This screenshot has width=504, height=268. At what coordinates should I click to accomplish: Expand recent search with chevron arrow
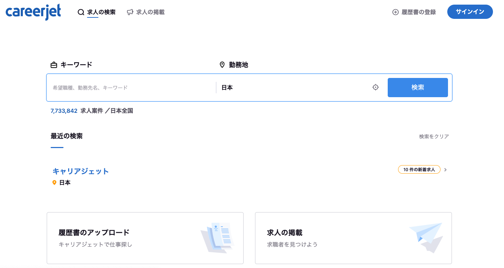[446, 170]
